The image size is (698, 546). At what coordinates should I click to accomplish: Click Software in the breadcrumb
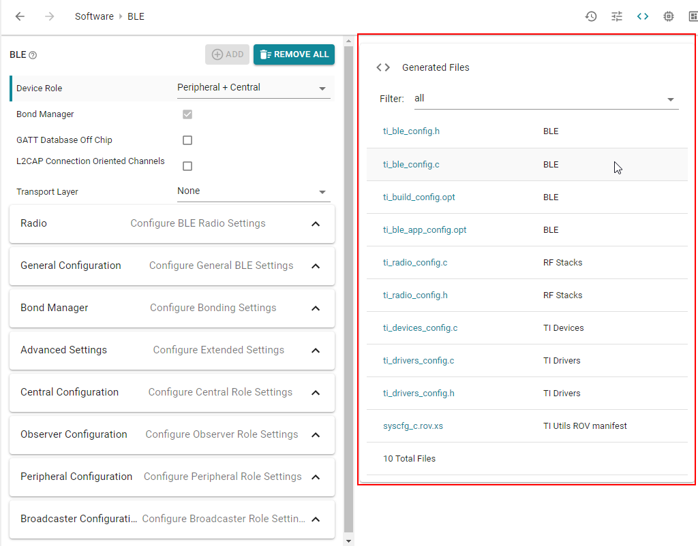(94, 16)
